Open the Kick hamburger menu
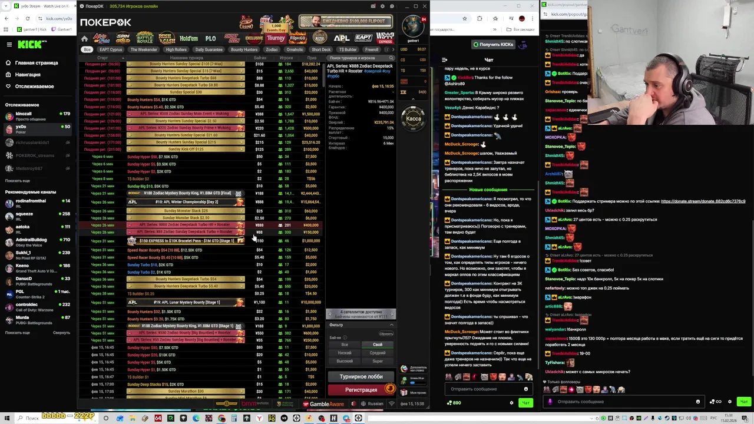This screenshot has height=424, width=754. (x=9, y=45)
